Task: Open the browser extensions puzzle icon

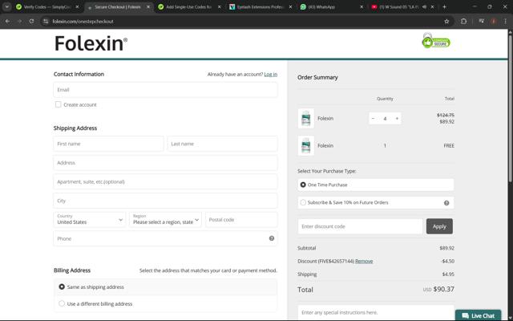Action: click(463, 22)
